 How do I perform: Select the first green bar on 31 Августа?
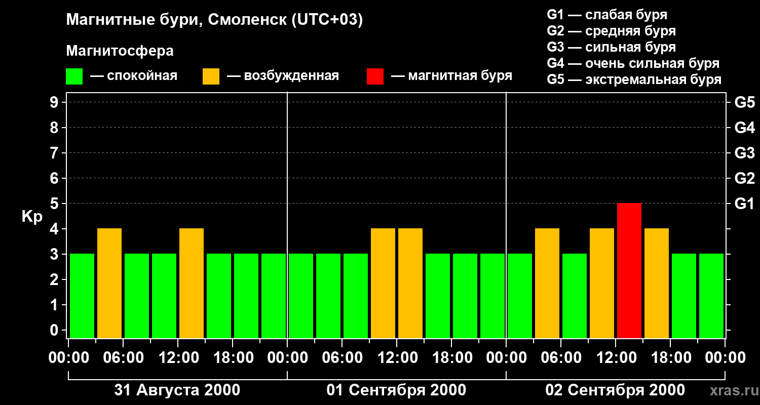pyautogui.click(x=82, y=296)
